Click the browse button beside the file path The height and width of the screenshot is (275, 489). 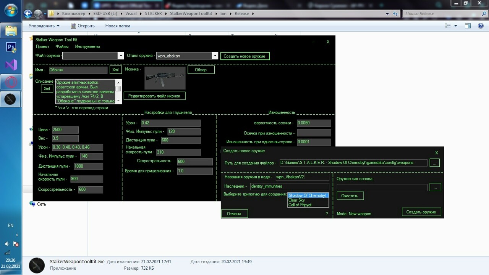pyautogui.click(x=435, y=163)
